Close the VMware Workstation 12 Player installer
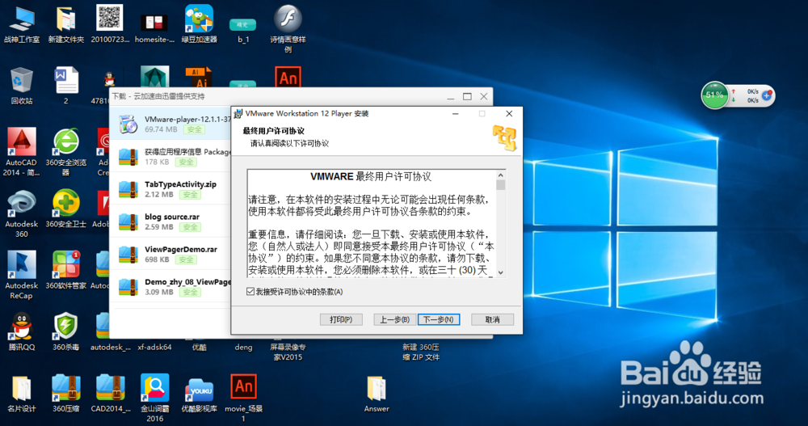This screenshot has height=426, width=808. (x=509, y=114)
